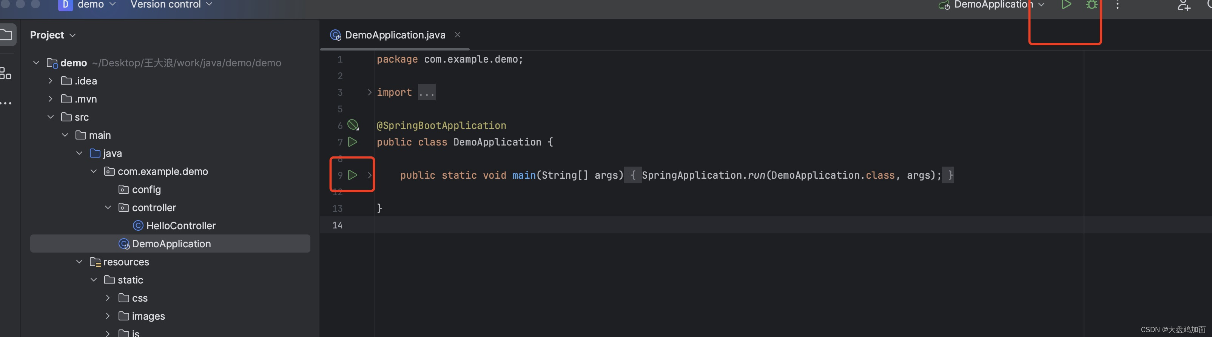Open the more actions vertical dots menu
Viewport: 1212px width, 337px height.
[x=1118, y=5]
